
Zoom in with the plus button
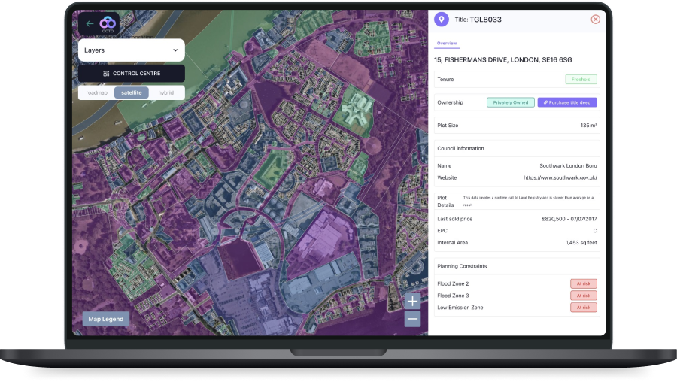(x=412, y=301)
